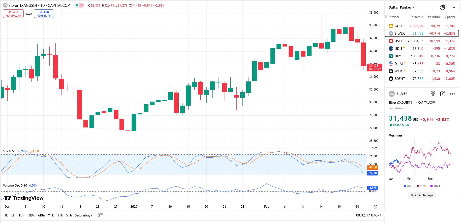Screen dimensions: 461x223
Task: Open the external link icon beside Silver (XAGUSD)
Action: click(413, 103)
